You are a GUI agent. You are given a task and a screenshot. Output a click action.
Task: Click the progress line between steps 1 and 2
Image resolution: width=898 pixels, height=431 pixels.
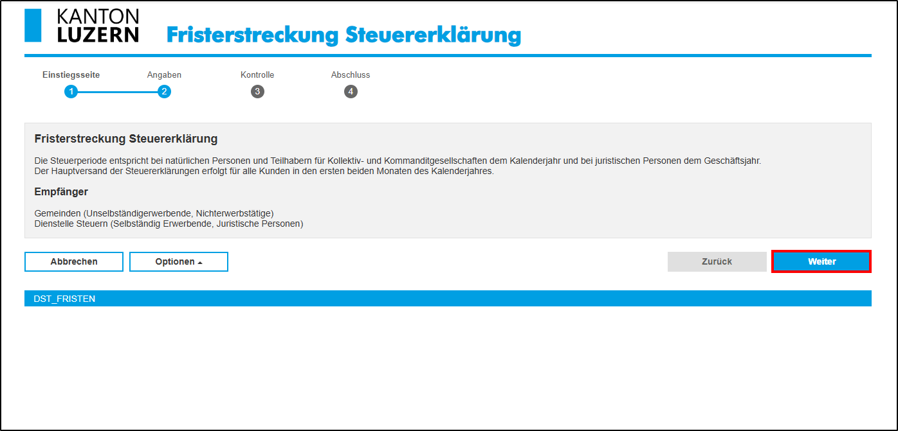pos(117,92)
